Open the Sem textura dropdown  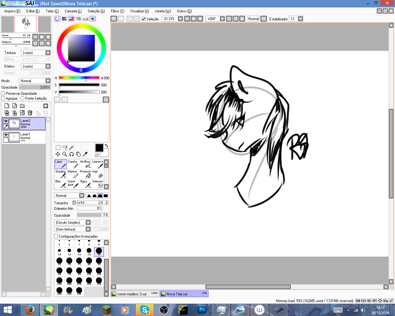(x=72, y=229)
